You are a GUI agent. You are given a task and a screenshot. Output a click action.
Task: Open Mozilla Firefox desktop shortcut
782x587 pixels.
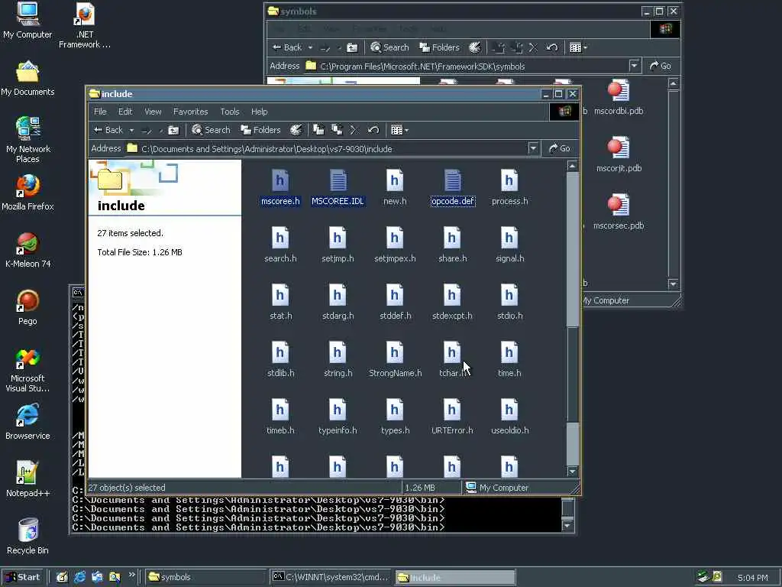[27, 192]
